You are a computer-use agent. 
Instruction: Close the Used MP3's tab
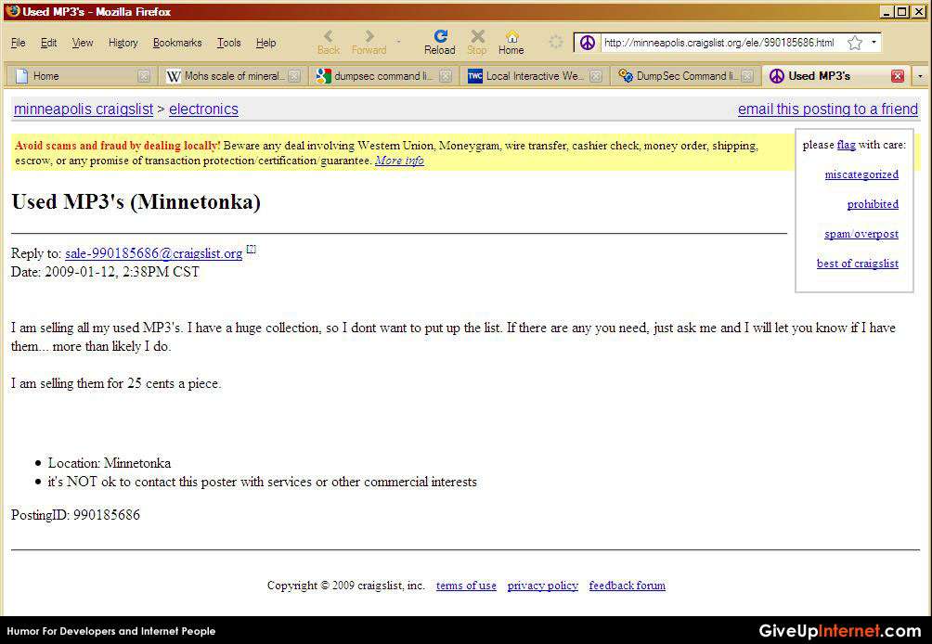[898, 76]
